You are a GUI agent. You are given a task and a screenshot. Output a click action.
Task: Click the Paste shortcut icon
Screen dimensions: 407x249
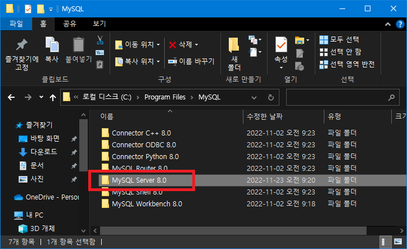(x=100, y=65)
